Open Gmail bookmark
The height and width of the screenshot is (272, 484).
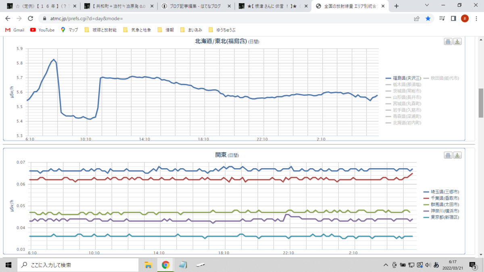tap(15, 30)
